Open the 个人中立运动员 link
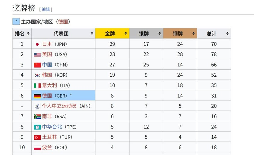Viewport: 254px width, 155px height. click(x=59, y=106)
